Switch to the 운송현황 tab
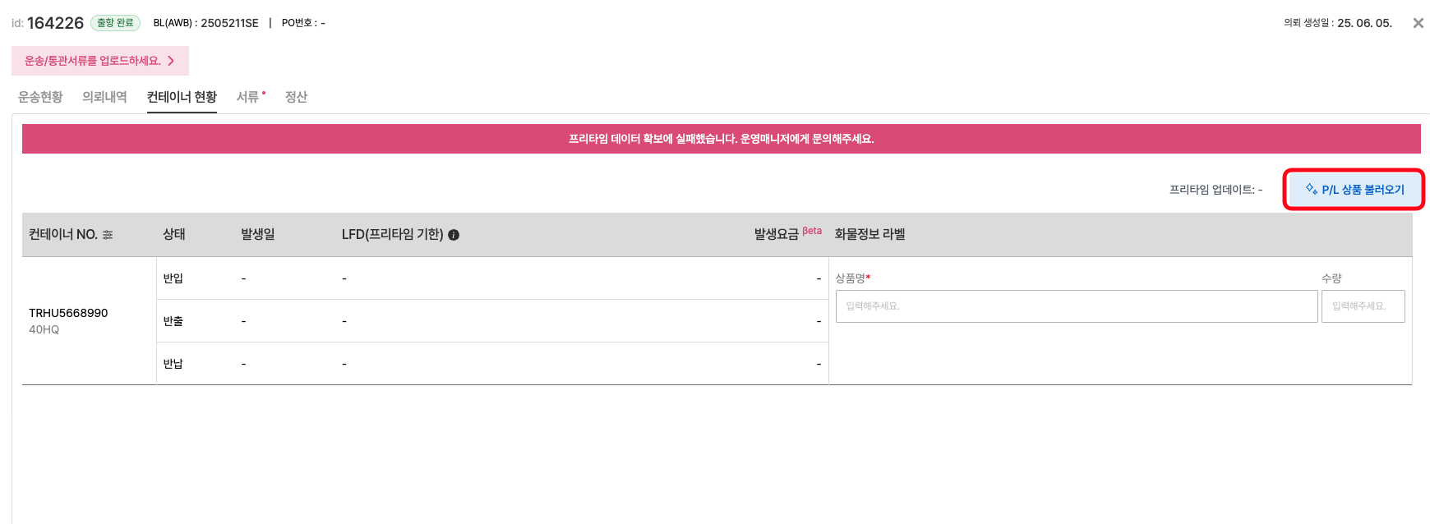 coord(40,97)
